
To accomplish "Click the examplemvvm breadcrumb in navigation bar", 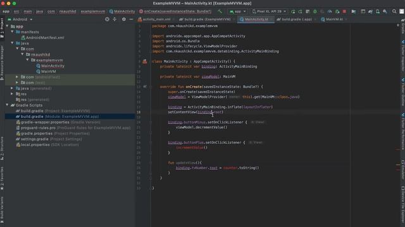I will pos(93,11).
